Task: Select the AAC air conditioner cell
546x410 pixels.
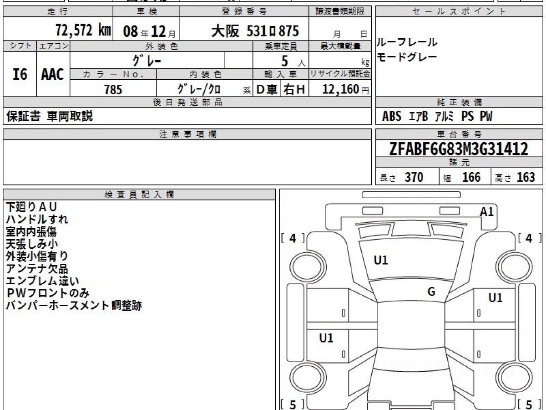Action: [53, 74]
